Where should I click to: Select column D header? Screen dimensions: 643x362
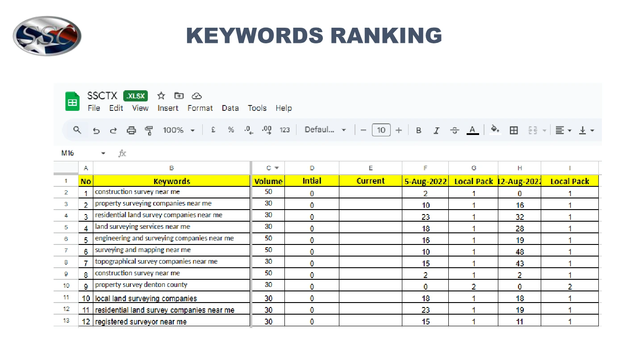312,168
